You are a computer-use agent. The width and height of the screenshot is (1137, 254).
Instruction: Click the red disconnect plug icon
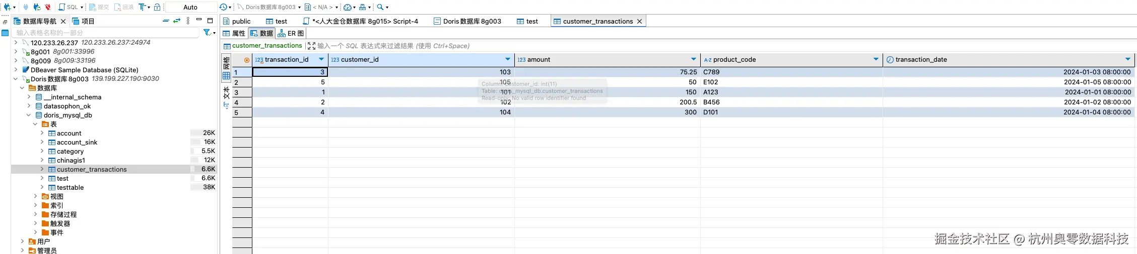[x=48, y=7]
